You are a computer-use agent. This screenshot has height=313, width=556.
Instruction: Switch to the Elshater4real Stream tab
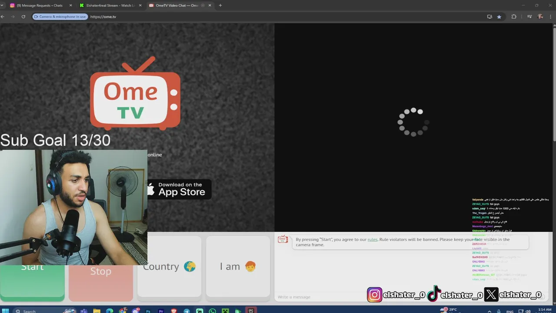point(111,5)
